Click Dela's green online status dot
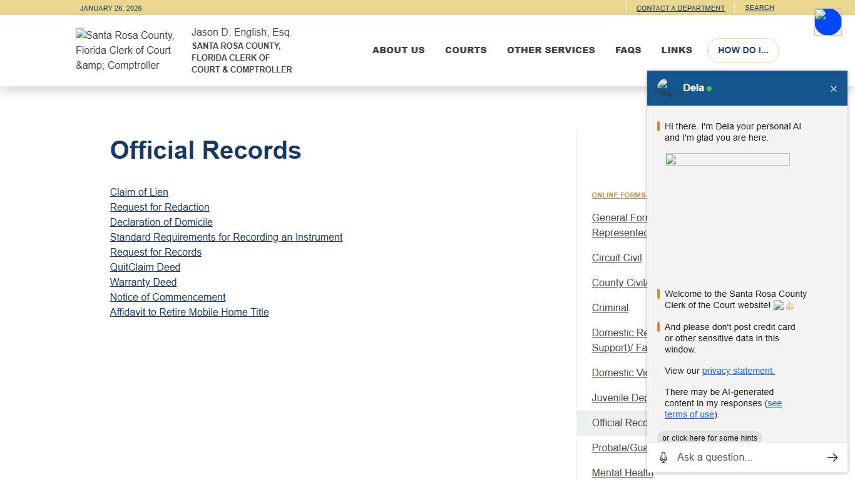This screenshot has height=480, width=855. (x=708, y=88)
